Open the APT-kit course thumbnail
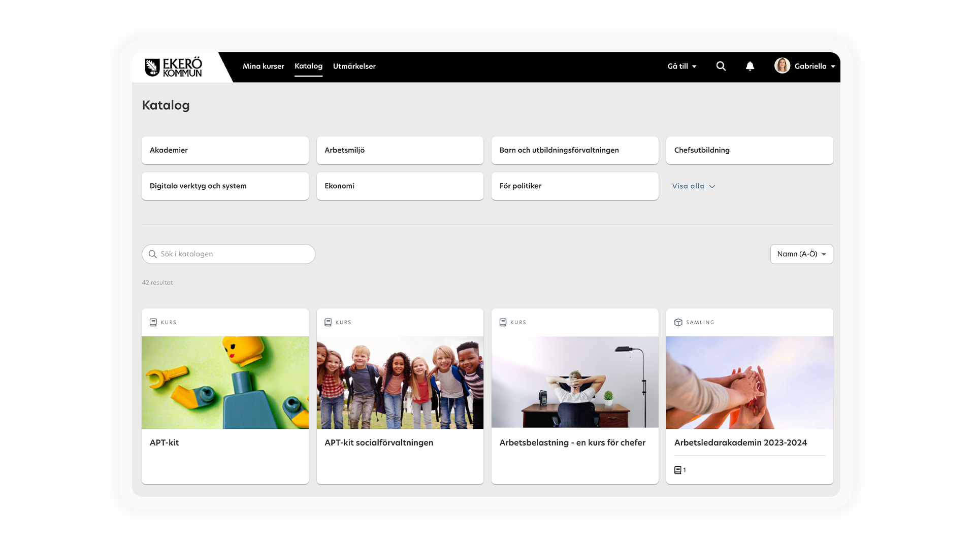This screenshot has height=548, width=975. coord(225,383)
